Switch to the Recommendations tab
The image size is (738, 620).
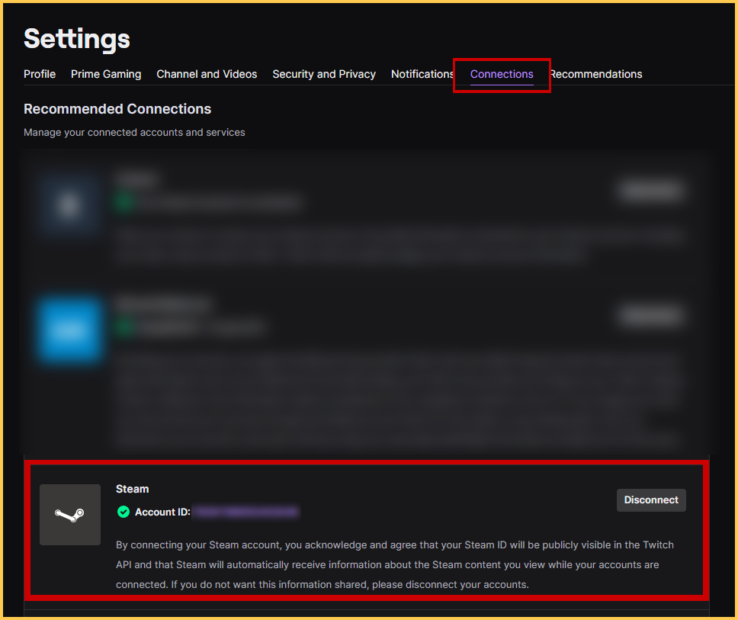pos(596,74)
